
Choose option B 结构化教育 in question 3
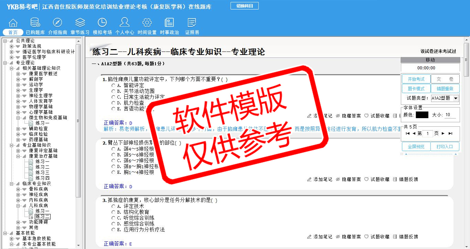coord(114,212)
